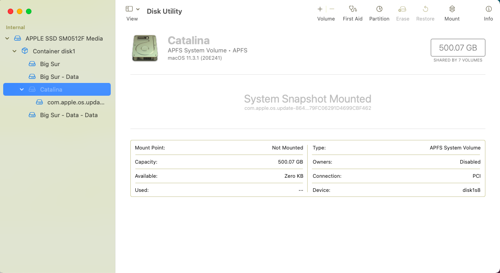Screen dimensions: 500x273
Task: Collapse the Container disk1 disclosure arrow
Action: (14, 51)
